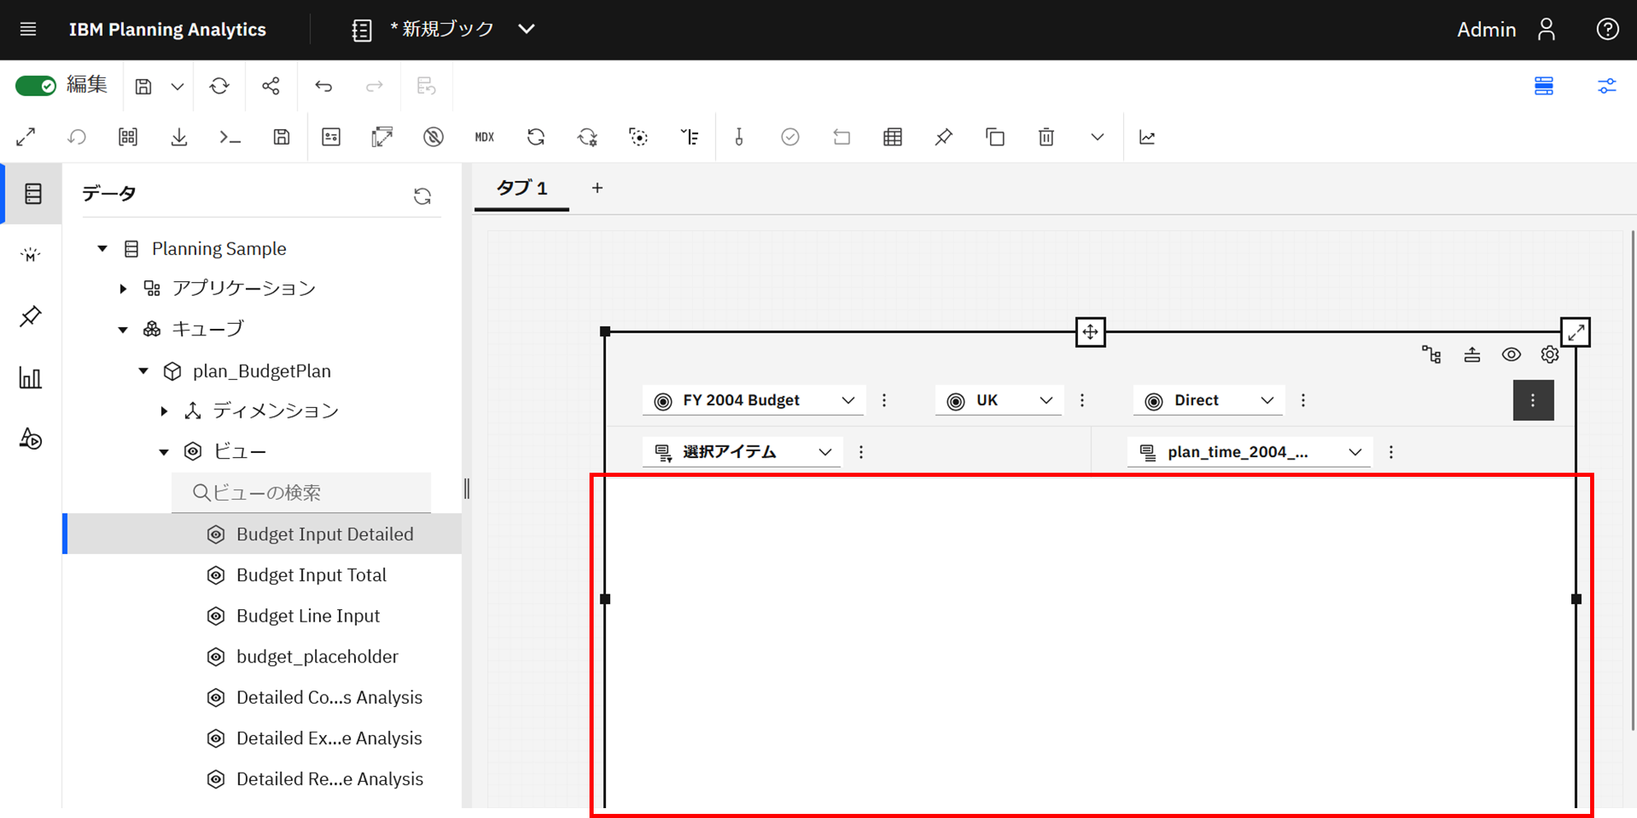Refresh the データ panel
The image size is (1637, 818).
(x=423, y=196)
